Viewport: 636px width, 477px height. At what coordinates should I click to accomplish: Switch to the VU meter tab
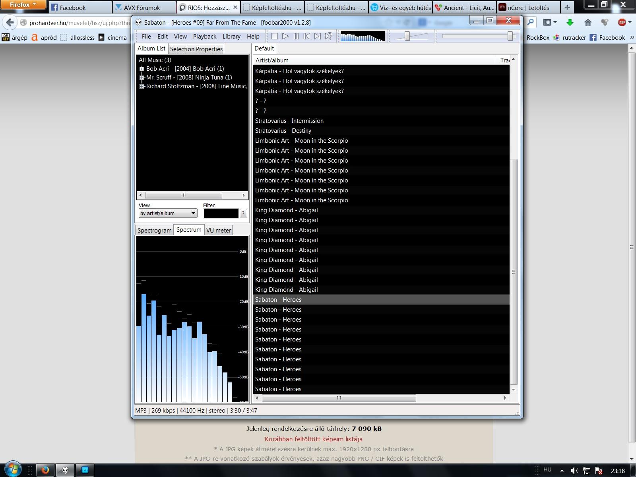[218, 230]
